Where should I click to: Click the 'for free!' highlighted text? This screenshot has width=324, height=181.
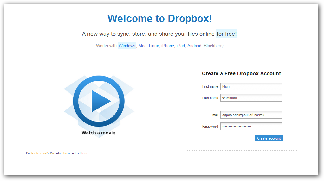(x=227, y=34)
